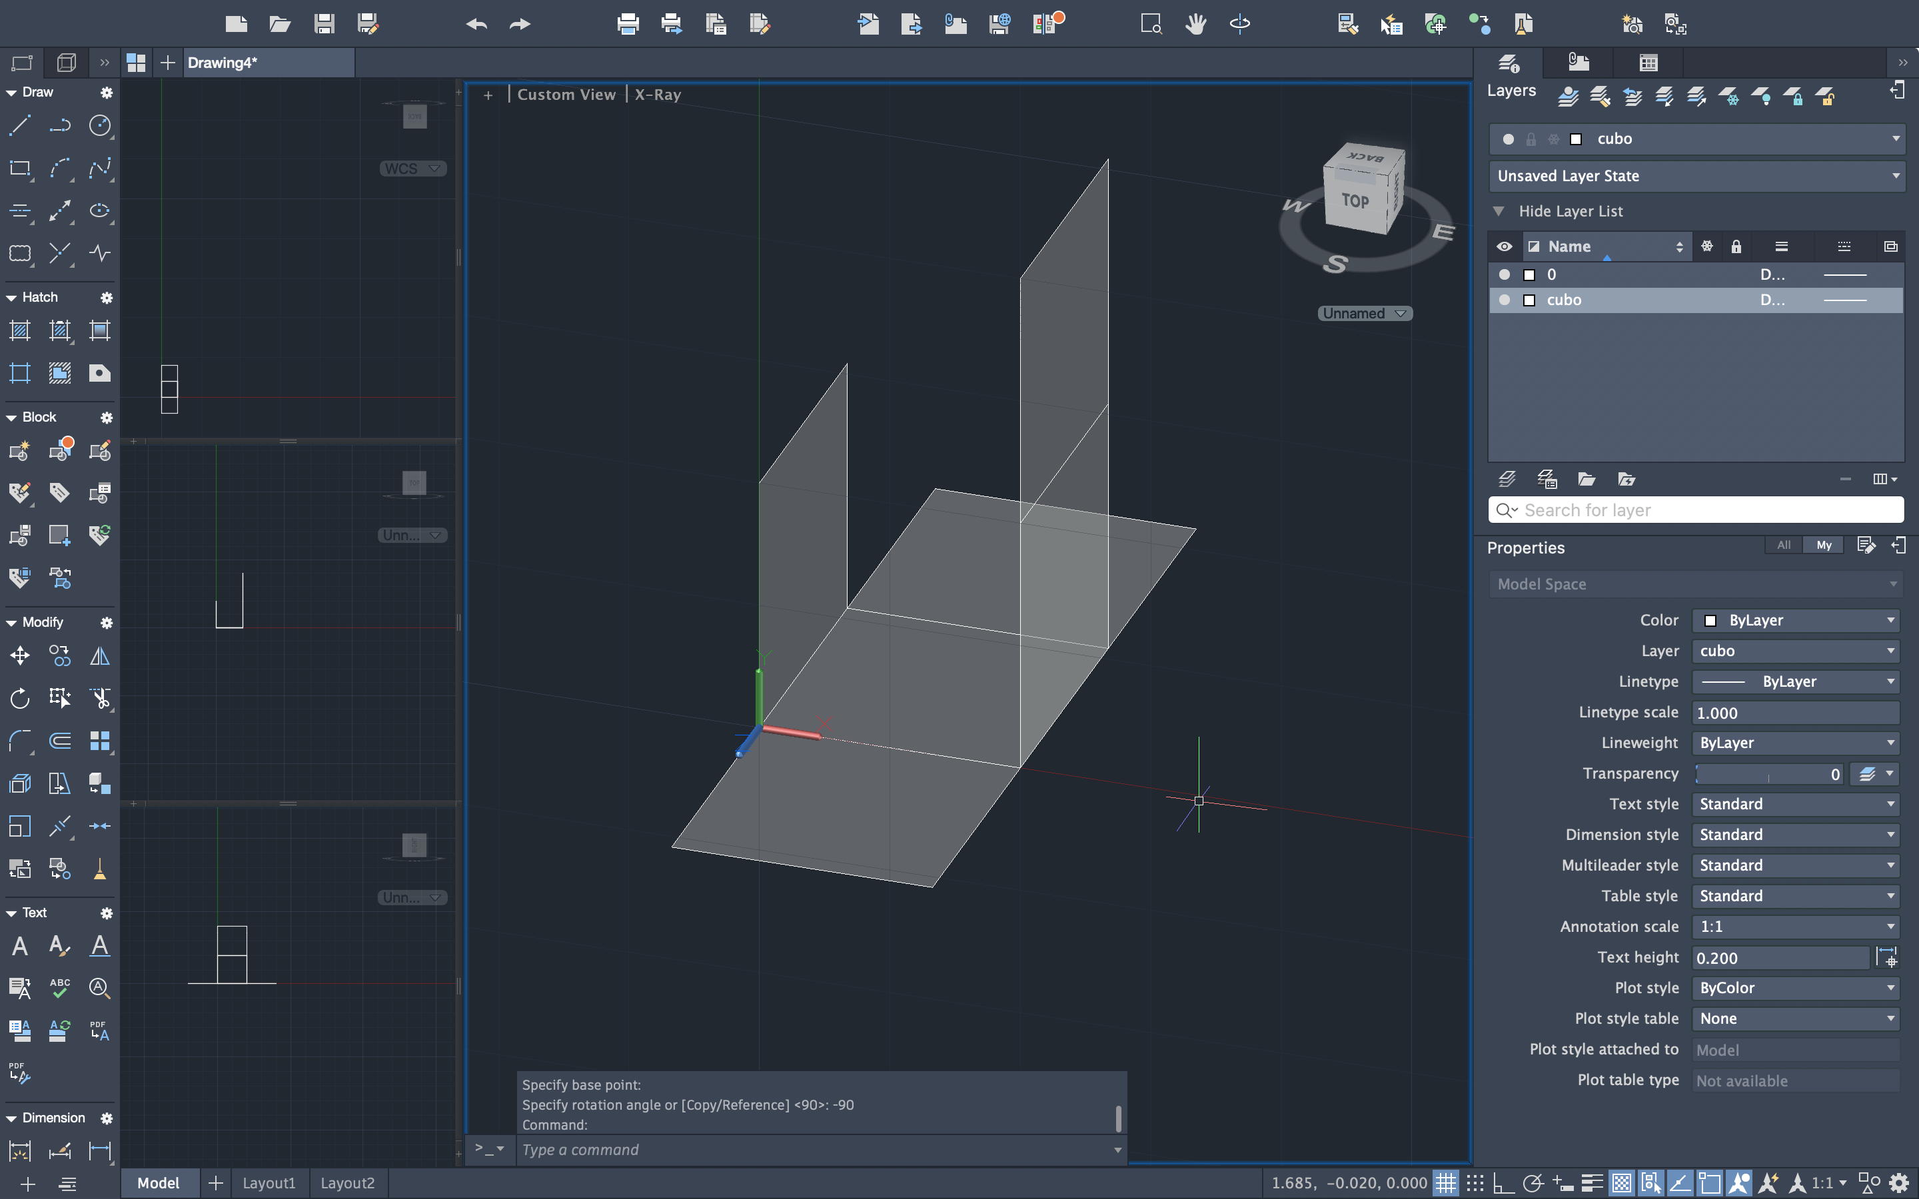Add a new drawing tab with plus
The height and width of the screenshot is (1199, 1919).
click(167, 63)
